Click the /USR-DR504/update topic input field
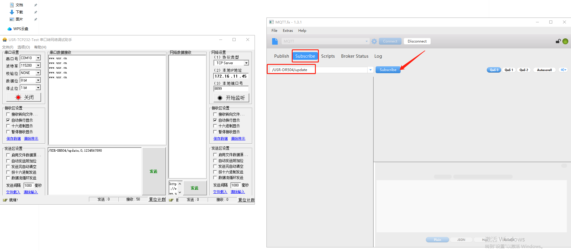The width and height of the screenshot is (571, 251). coord(318,70)
